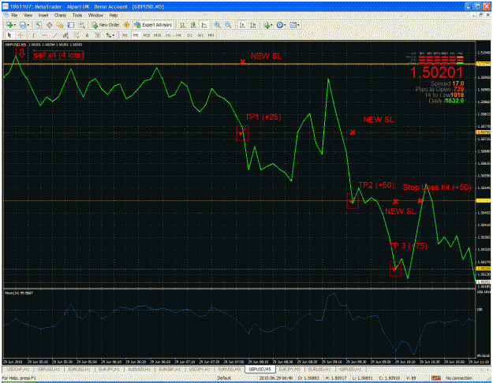Switch chart to Line Chart mode
The height and width of the screenshot is (383, 493).
pos(204,24)
